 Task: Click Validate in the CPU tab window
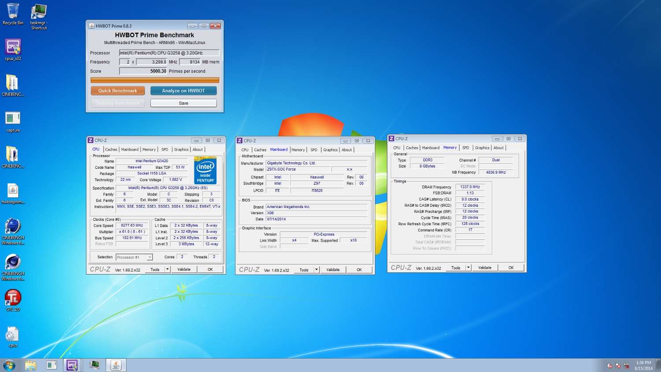(184, 269)
